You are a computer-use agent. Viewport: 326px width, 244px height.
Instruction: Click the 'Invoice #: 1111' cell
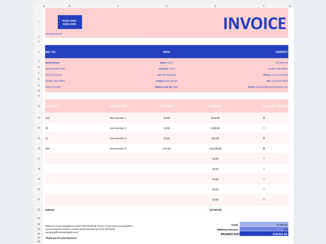click(167, 69)
